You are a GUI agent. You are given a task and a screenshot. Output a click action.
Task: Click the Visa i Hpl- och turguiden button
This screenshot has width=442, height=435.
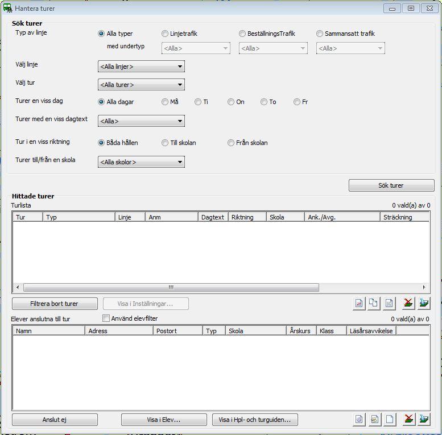tap(255, 420)
